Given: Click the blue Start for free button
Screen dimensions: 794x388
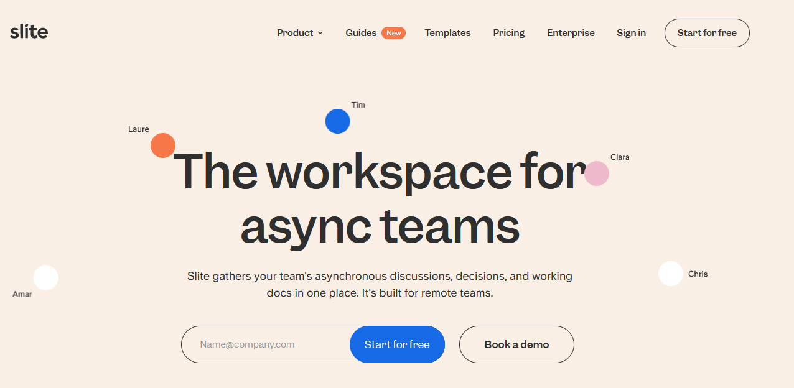Looking at the screenshot, I should (397, 344).
